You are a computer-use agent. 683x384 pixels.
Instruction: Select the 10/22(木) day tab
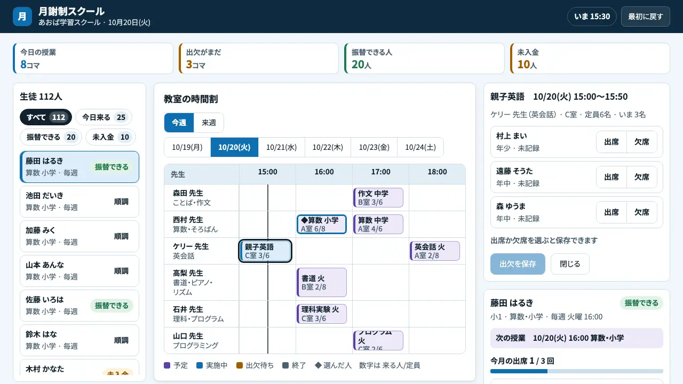328,147
